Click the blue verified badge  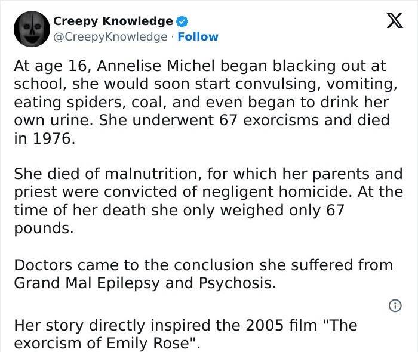coord(183,21)
